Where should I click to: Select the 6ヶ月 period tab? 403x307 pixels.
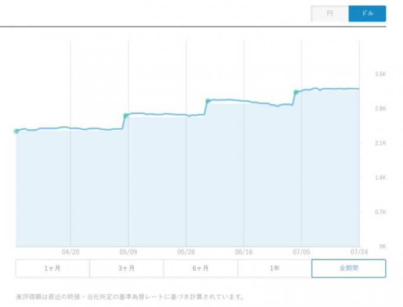[x=200, y=268]
